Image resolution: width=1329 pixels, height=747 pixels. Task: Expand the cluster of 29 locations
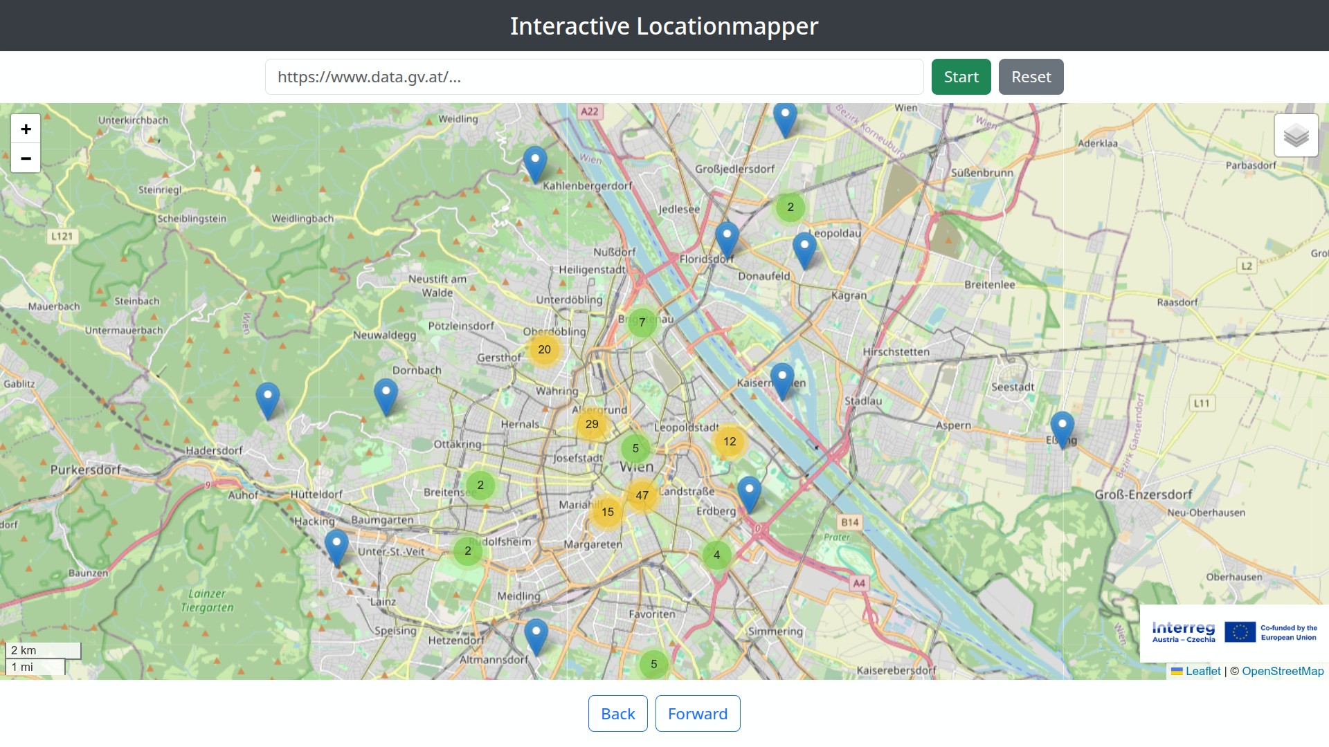[x=592, y=424]
